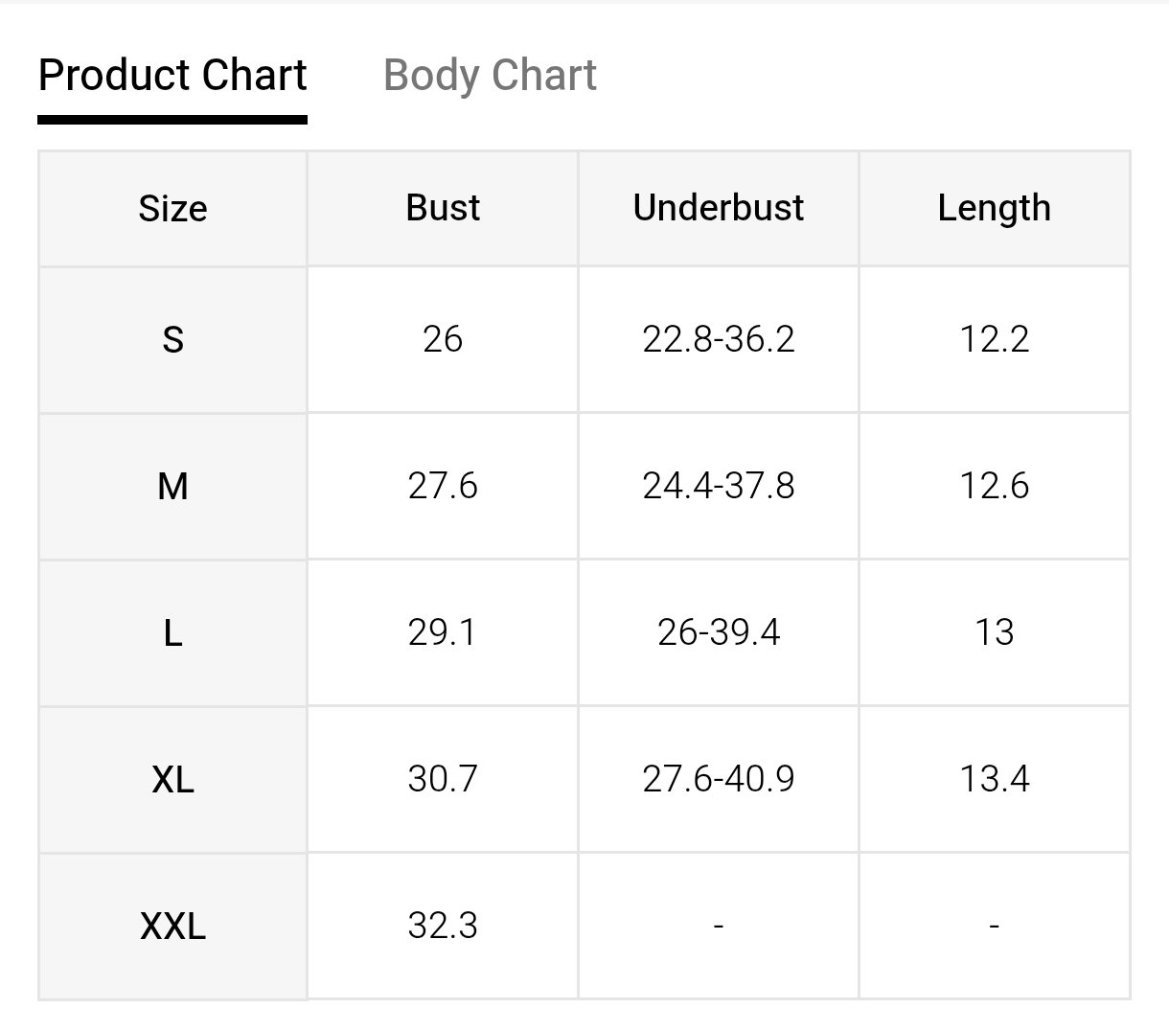Click the Bust column header
Viewport: 1169px width, 1031px height.
pyautogui.click(x=443, y=208)
